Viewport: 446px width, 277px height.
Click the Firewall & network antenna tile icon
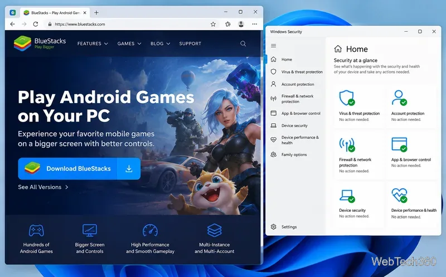click(x=347, y=144)
